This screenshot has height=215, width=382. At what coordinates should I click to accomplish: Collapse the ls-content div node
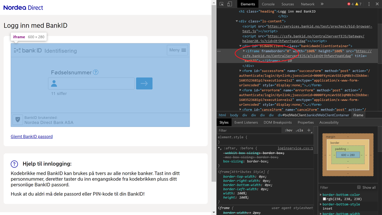(x=237, y=21)
